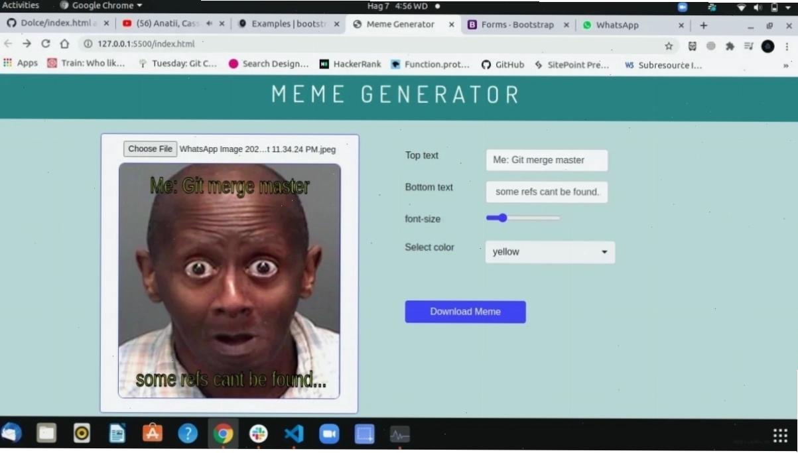The height and width of the screenshot is (453, 798).
Task: Open the media control icon in Chrome toolbar
Action: 749,46
